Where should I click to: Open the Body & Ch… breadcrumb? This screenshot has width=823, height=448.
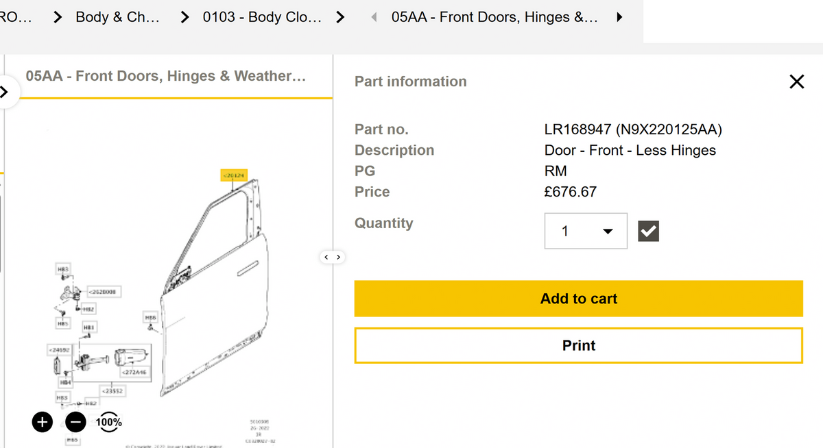tap(117, 17)
